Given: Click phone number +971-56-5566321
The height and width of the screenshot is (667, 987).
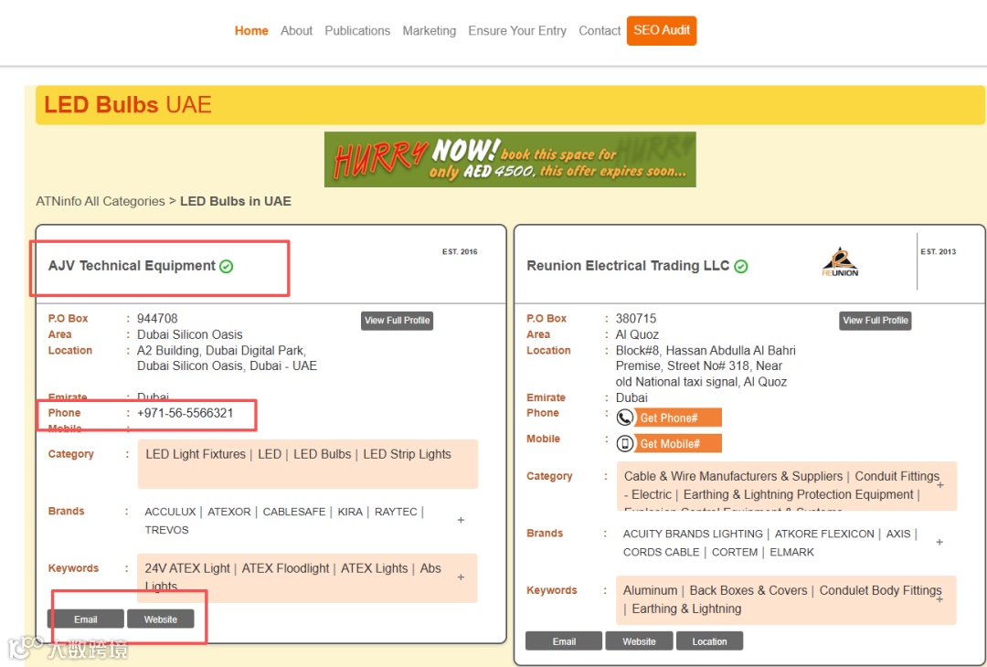Looking at the screenshot, I should click(185, 413).
